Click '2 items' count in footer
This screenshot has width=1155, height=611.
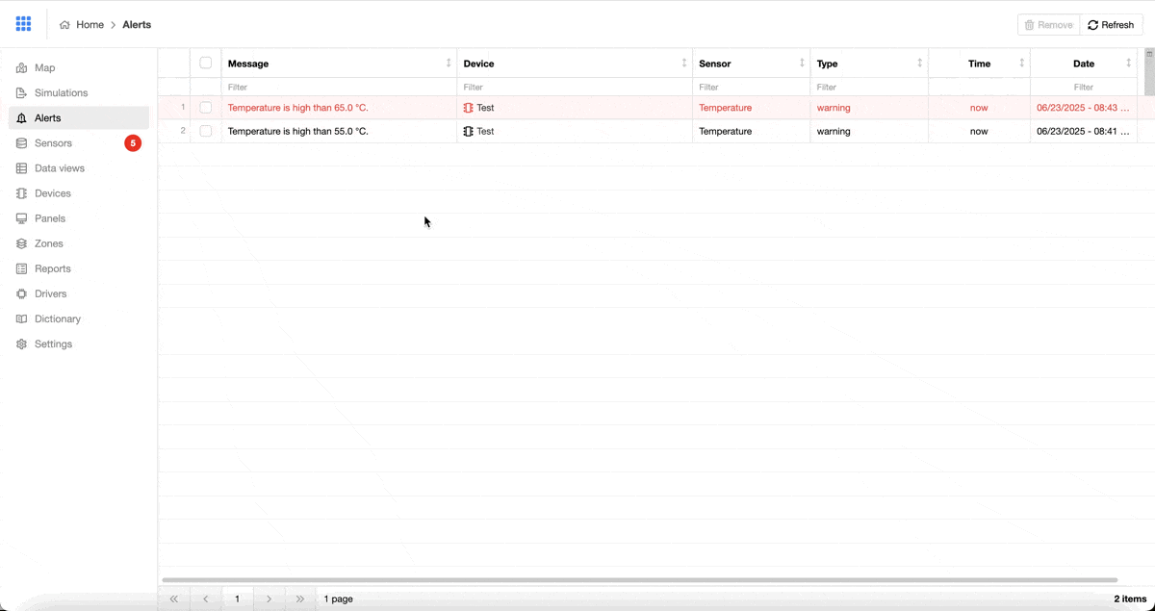1130,598
